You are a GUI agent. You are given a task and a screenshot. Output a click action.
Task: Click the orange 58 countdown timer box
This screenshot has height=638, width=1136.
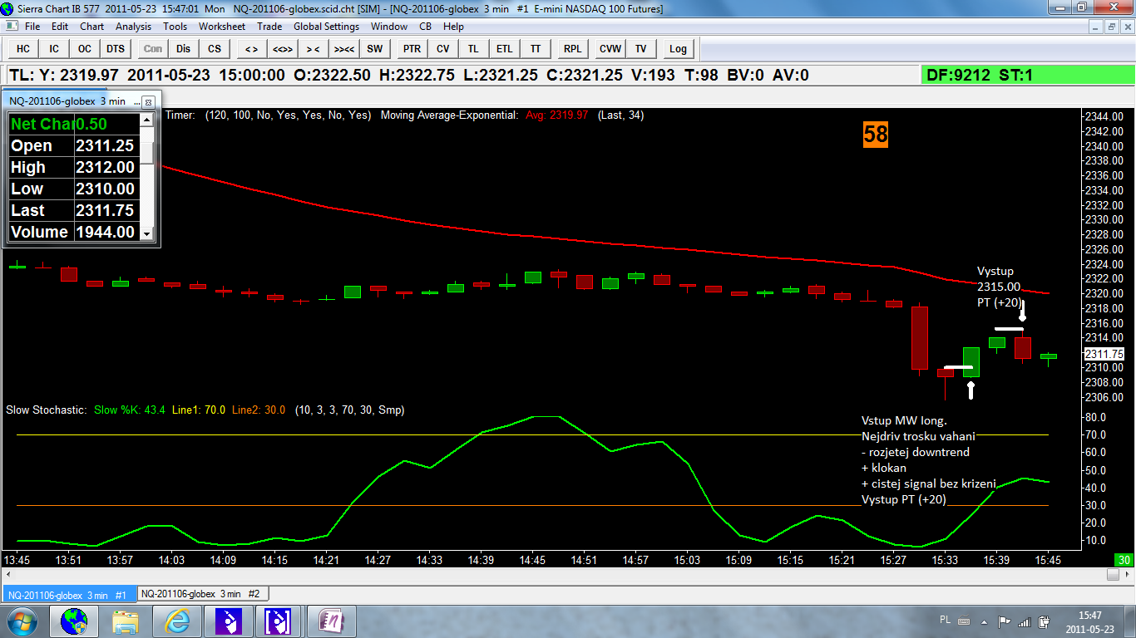pyautogui.click(x=875, y=135)
